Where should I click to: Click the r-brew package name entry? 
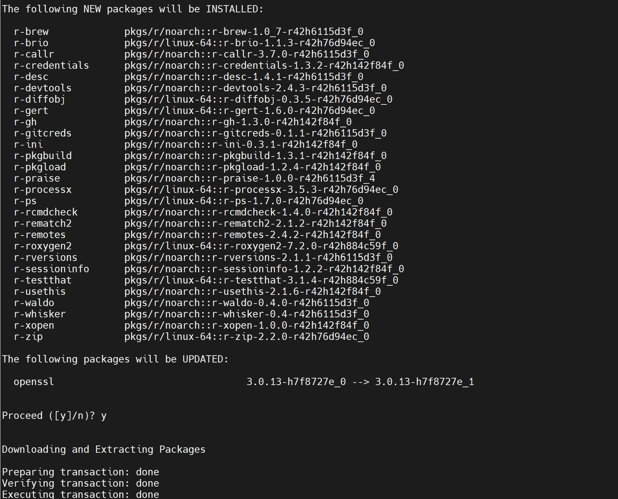coord(31,32)
